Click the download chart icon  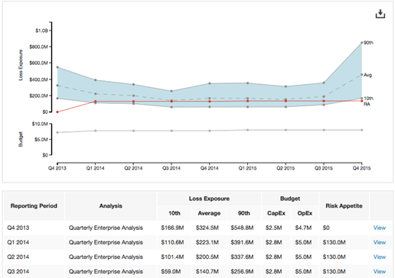click(380, 14)
